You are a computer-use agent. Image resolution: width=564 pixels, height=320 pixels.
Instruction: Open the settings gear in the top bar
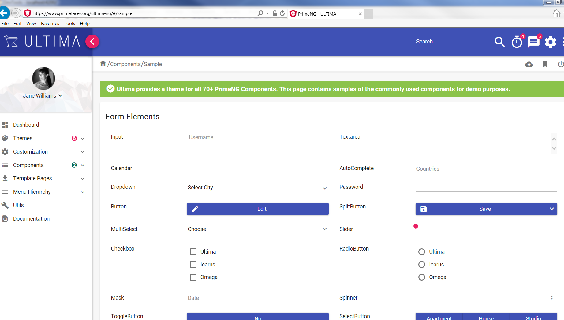(551, 42)
